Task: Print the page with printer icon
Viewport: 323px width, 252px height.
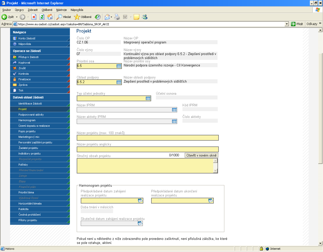Action: pyautogui.click(x=117, y=17)
